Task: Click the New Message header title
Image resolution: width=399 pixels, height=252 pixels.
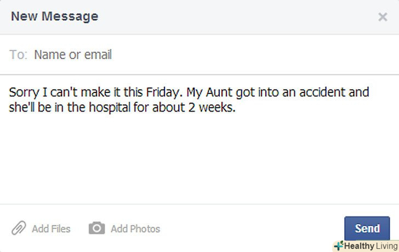Action: [55, 16]
